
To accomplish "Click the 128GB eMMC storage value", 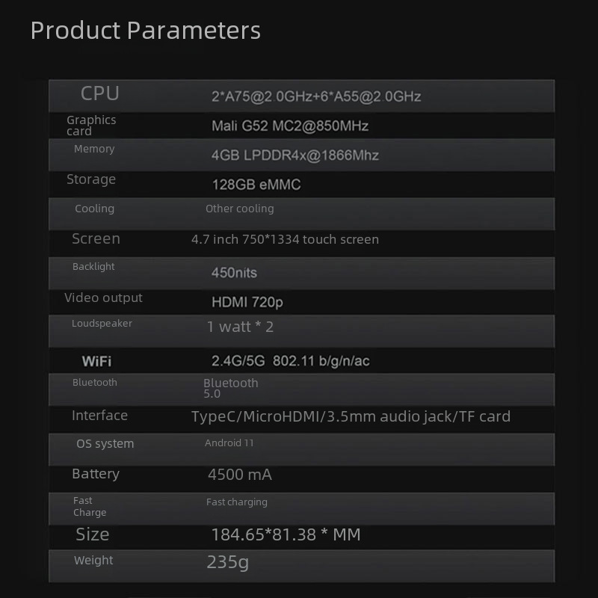I will (x=256, y=185).
